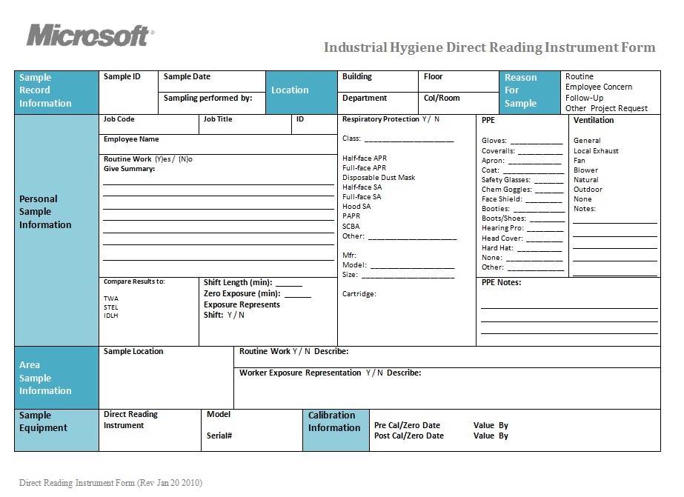Click the Microsoft logo
Screen dimensions: 684x497
90,35
